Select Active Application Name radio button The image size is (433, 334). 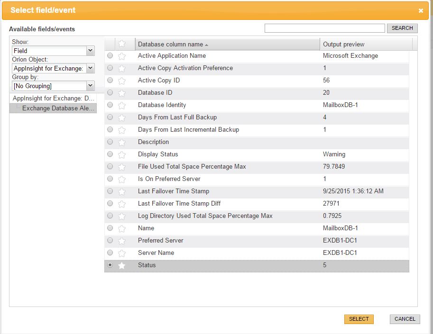110,56
